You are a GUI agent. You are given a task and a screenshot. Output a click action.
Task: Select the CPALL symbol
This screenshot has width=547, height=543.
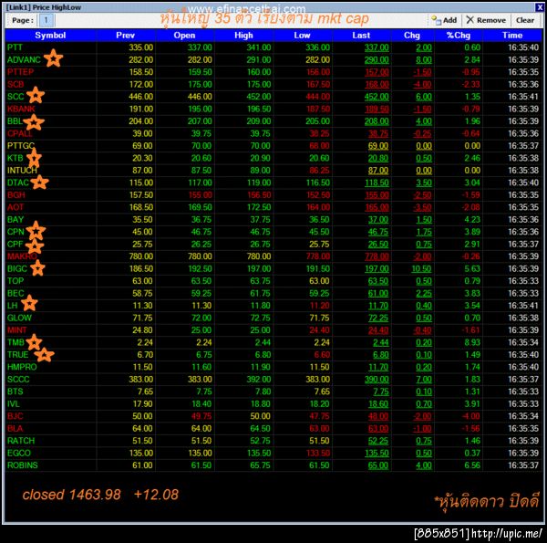click(19, 133)
